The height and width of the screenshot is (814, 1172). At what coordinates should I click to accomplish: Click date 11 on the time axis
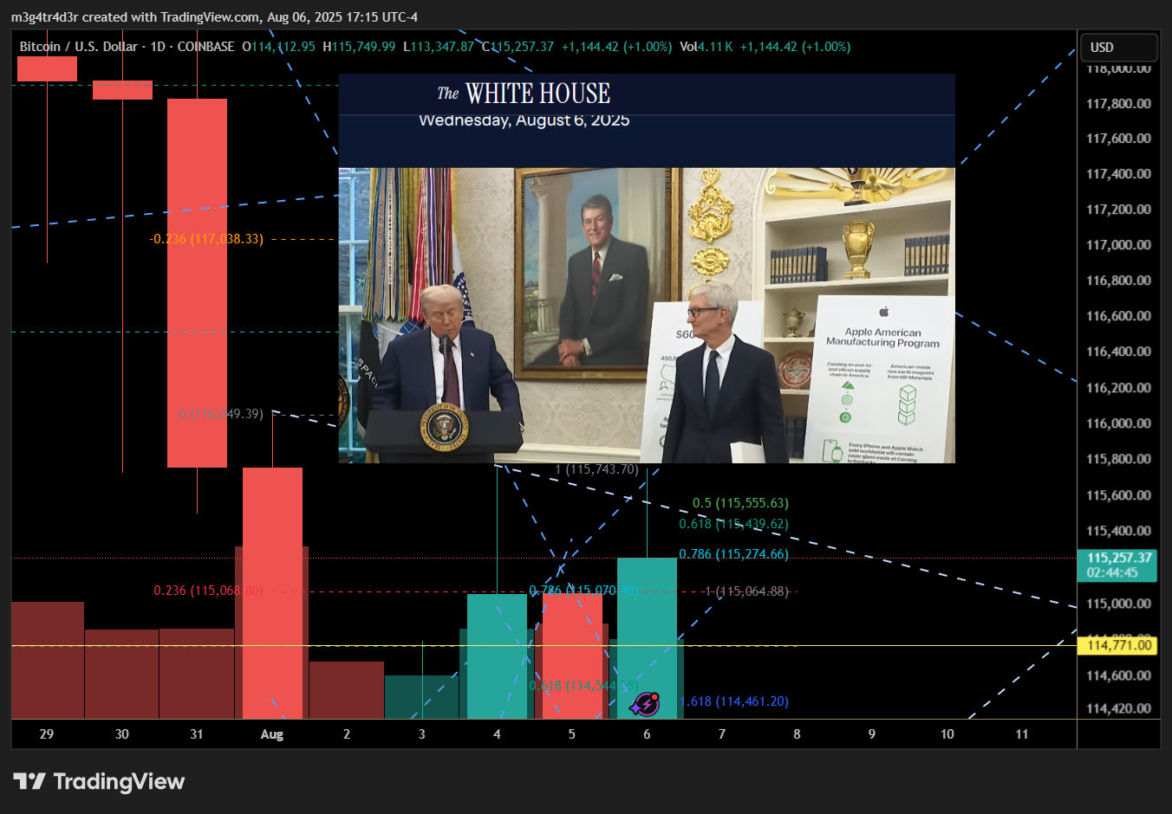tap(1022, 734)
